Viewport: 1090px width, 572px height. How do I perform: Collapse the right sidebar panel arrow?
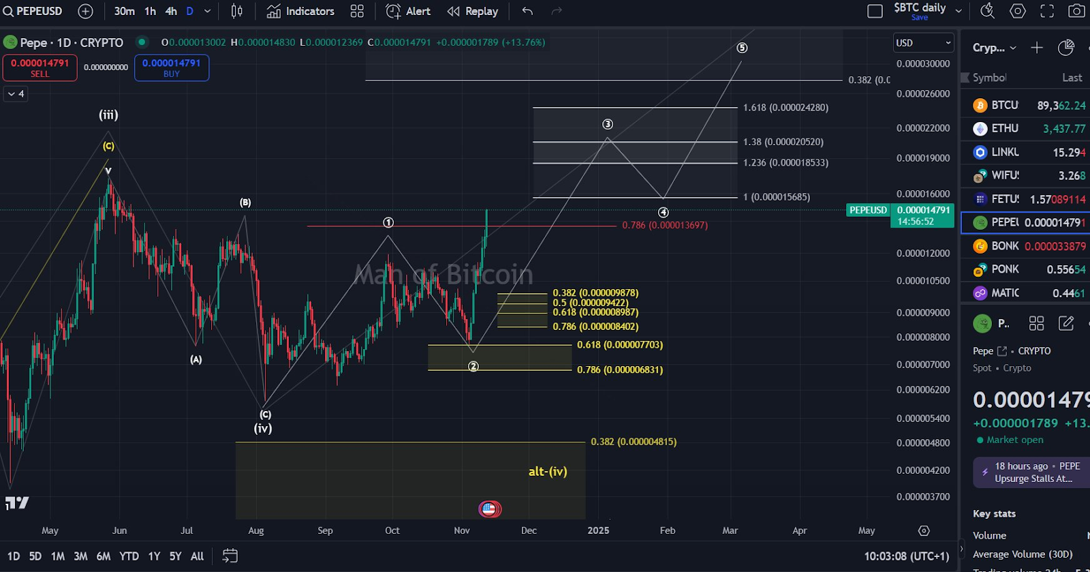click(x=961, y=547)
